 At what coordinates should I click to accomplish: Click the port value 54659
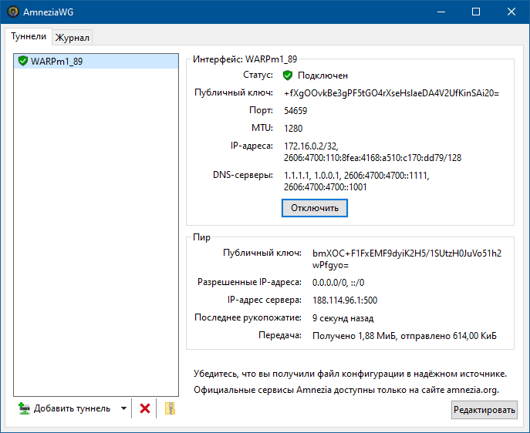(x=295, y=110)
